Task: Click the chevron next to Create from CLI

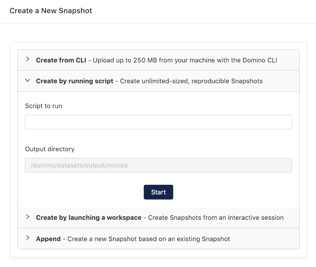Action: click(x=28, y=59)
